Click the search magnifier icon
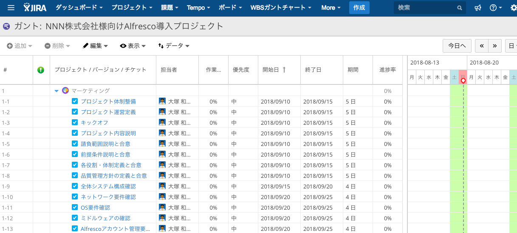This screenshot has height=233, width=517. coord(459,8)
